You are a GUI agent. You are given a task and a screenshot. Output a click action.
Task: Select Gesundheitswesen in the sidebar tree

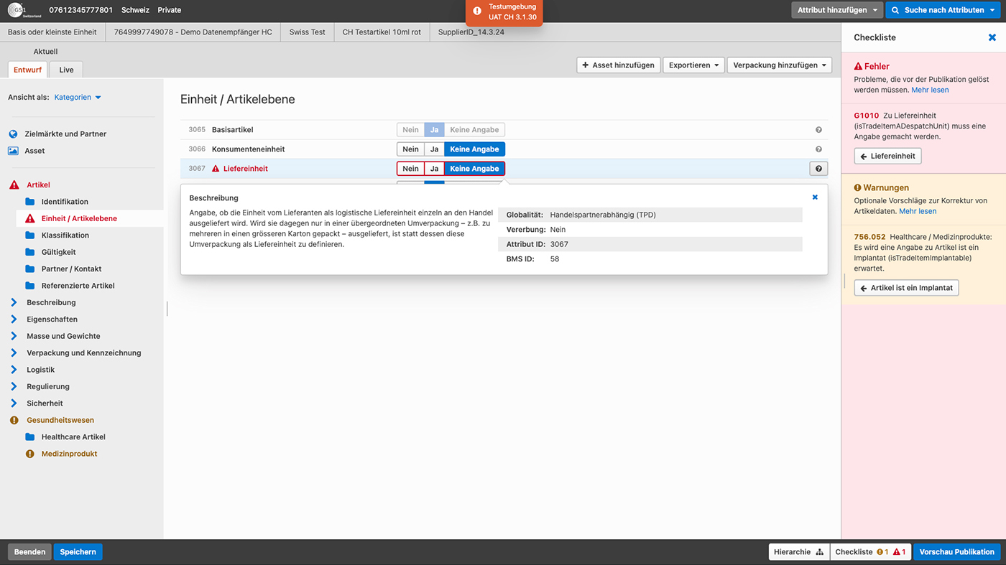pos(60,420)
